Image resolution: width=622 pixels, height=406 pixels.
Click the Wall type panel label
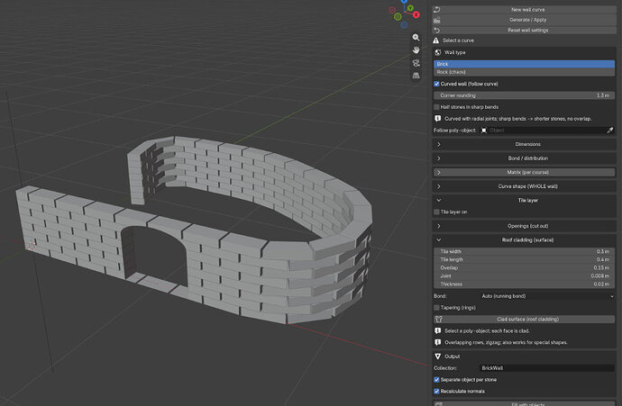(x=454, y=52)
